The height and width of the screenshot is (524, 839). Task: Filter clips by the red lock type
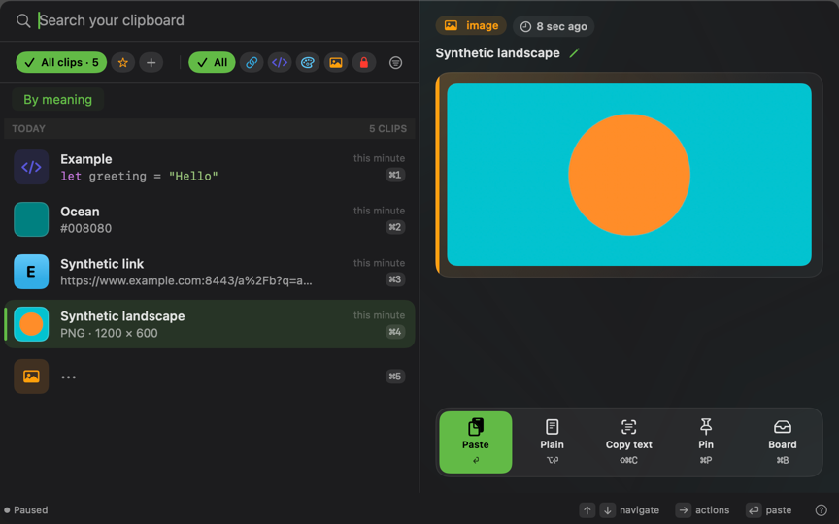[x=364, y=62]
